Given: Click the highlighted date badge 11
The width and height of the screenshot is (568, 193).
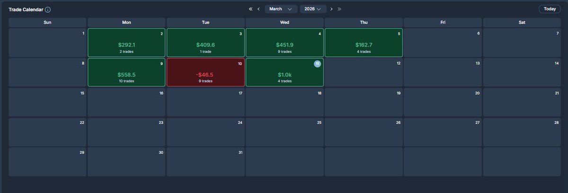Looking at the screenshot, I should coord(317,64).
